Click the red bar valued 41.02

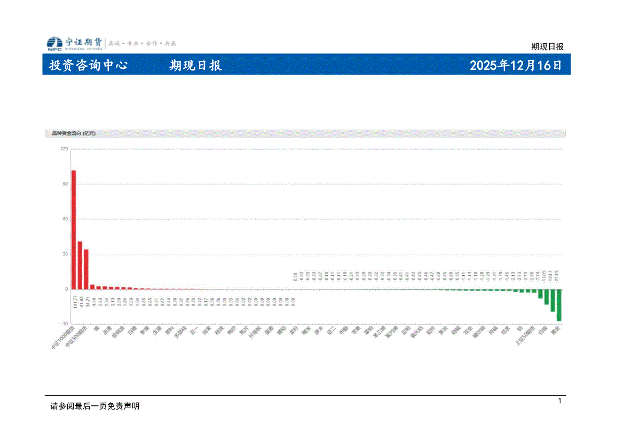[x=80, y=265]
